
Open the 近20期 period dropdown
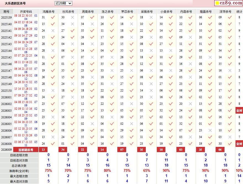point(64,3)
